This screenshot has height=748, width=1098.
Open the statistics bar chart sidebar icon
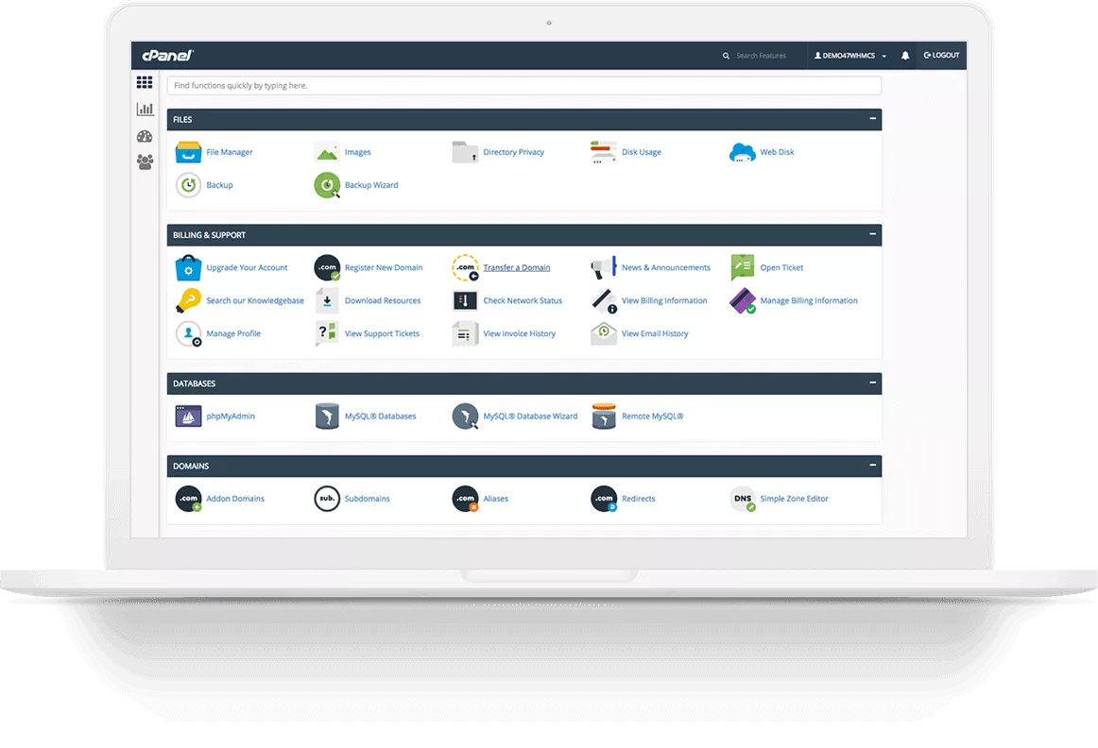[x=145, y=110]
